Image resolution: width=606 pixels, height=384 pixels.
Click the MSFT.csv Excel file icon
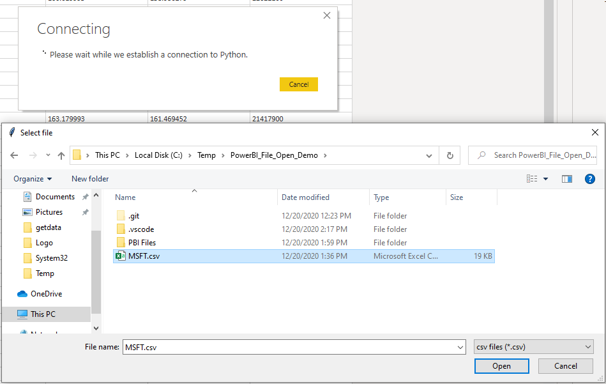(121, 256)
